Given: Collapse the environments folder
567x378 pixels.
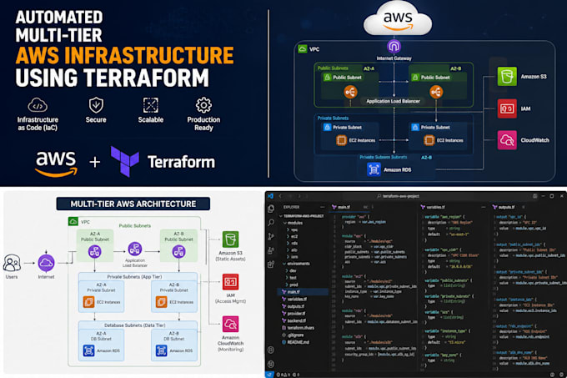Looking at the screenshot, I should coord(297,264).
